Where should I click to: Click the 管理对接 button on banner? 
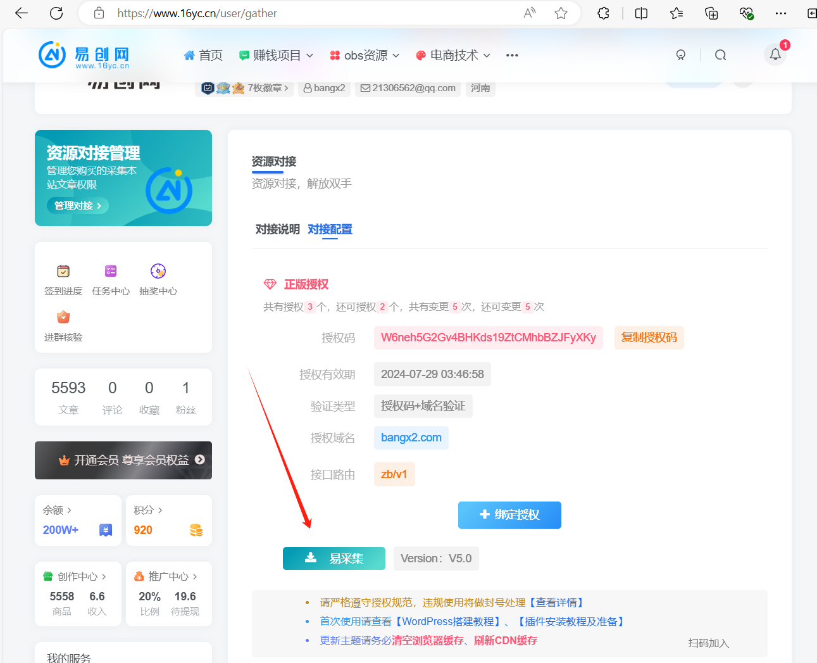click(78, 205)
